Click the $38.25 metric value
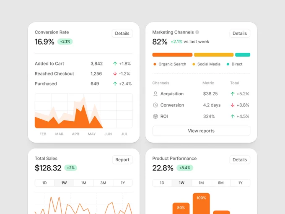 pyautogui.click(x=210, y=94)
